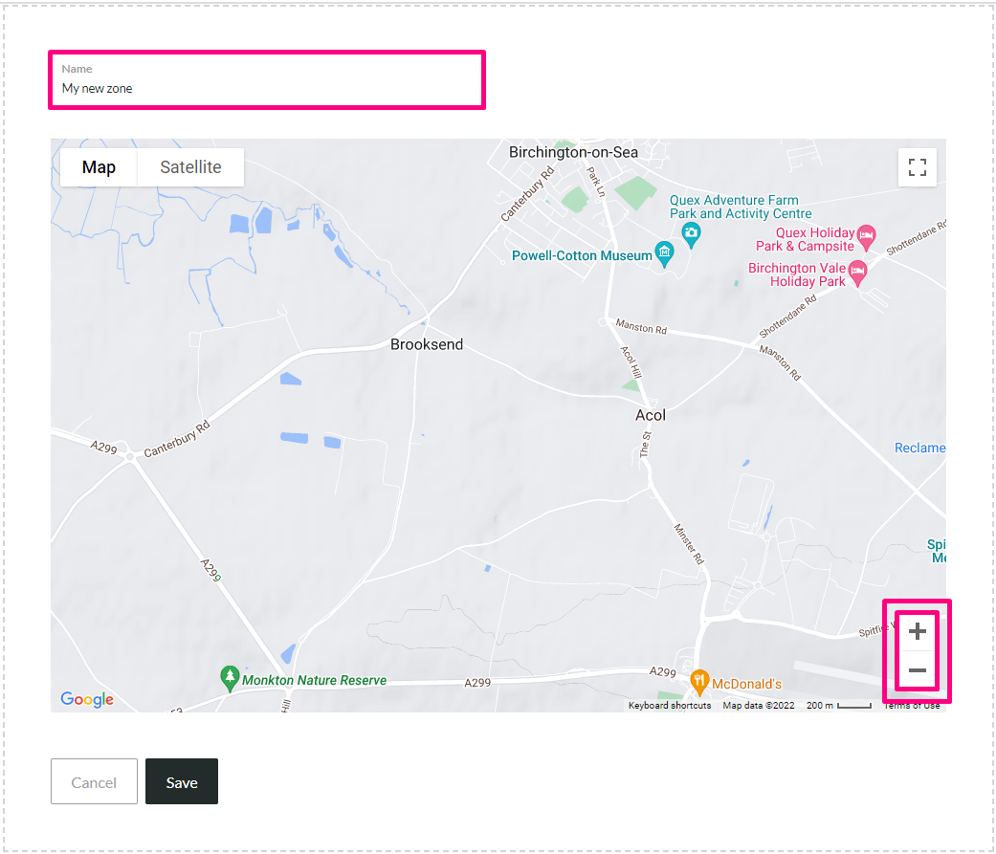Switch to Satellite view tab
The image size is (996, 854).
(190, 167)
